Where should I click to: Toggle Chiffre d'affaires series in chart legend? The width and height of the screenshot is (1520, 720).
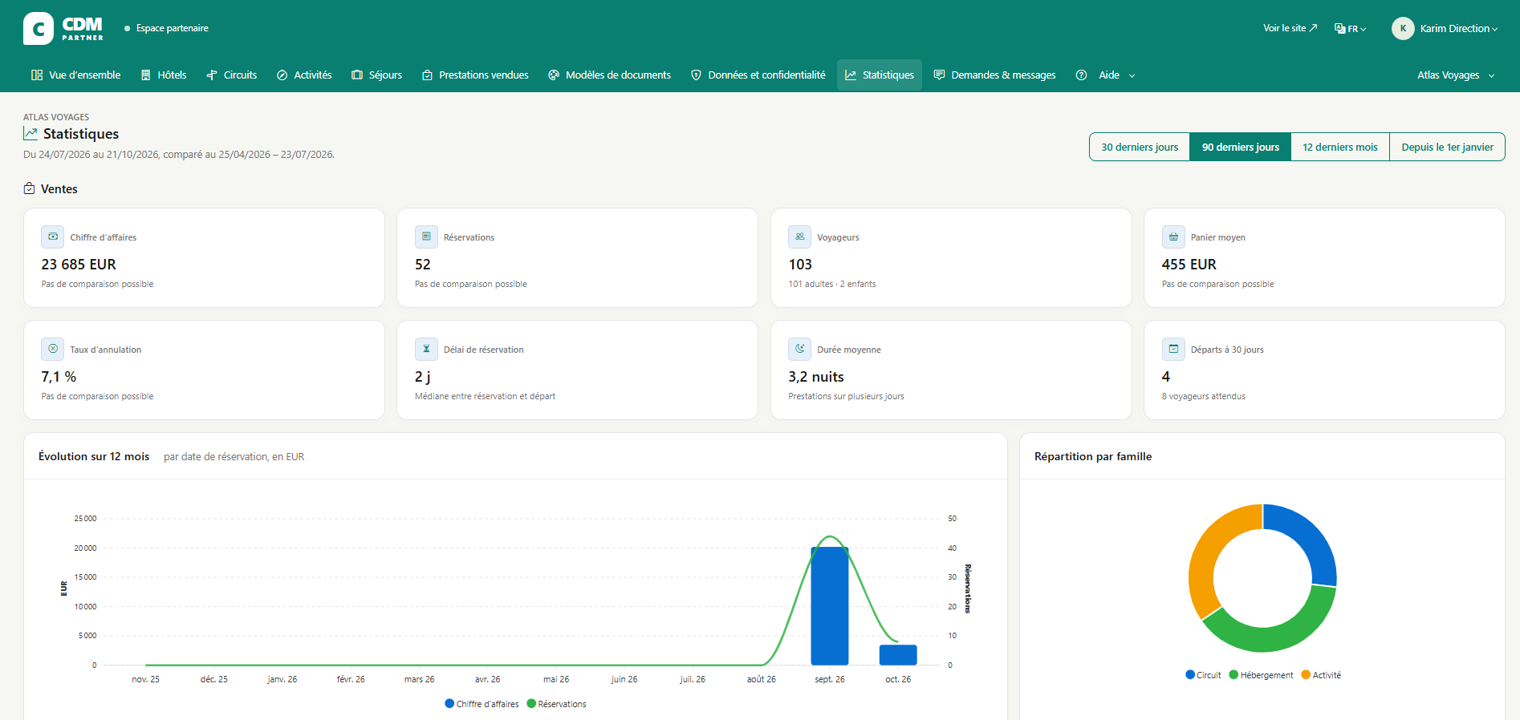pos(482,704)
